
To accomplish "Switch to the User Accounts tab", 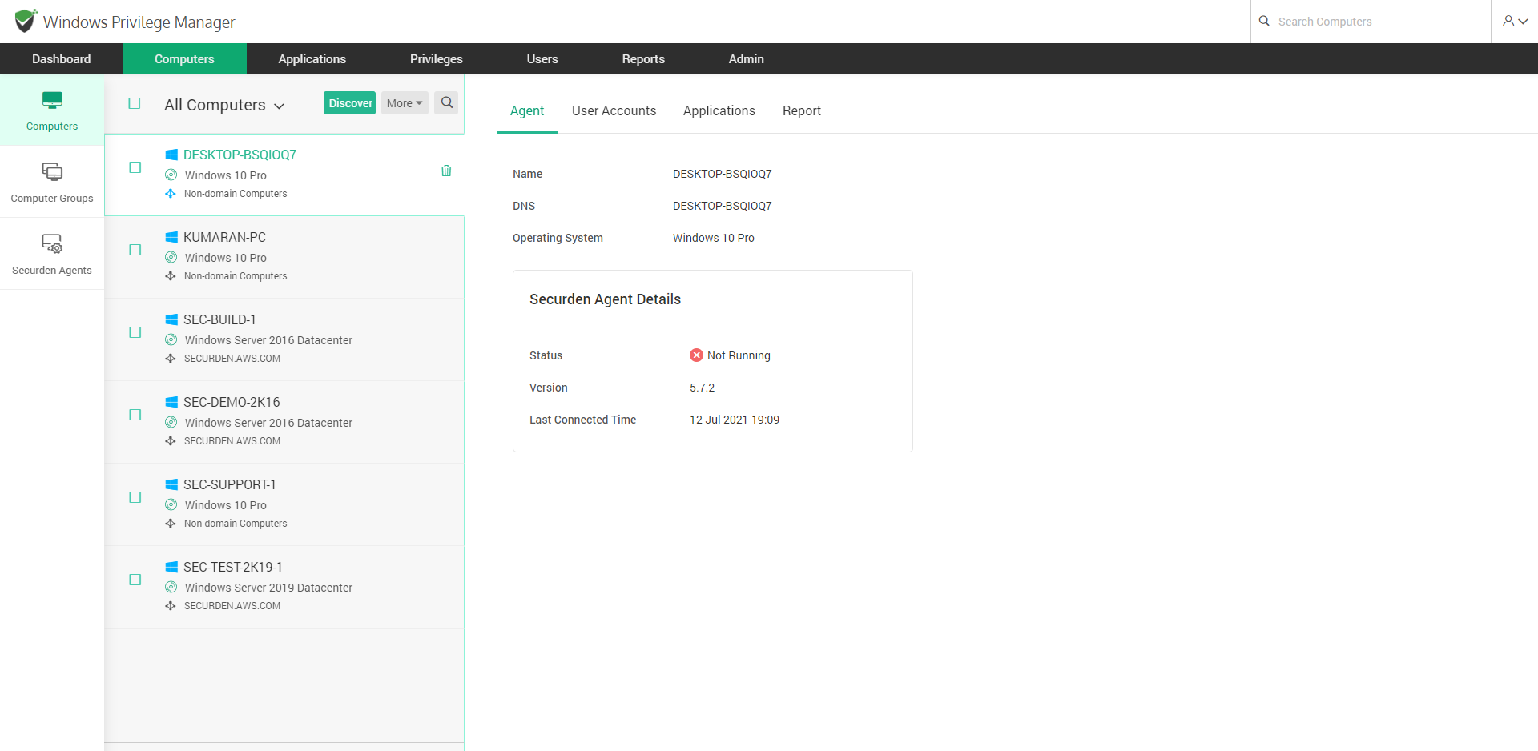I will point(614,110).
